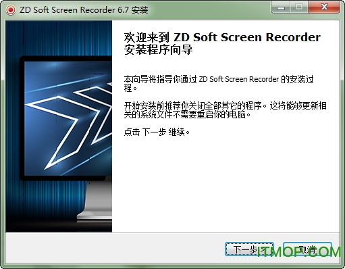The width and height of the screenshot is (345, 269).
Task: Close the installer window
Action: click(x=324, y=7)
